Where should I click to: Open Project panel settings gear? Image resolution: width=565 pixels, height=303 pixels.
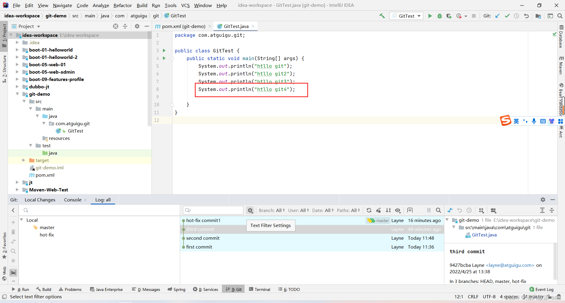click(x=137, y=26)
